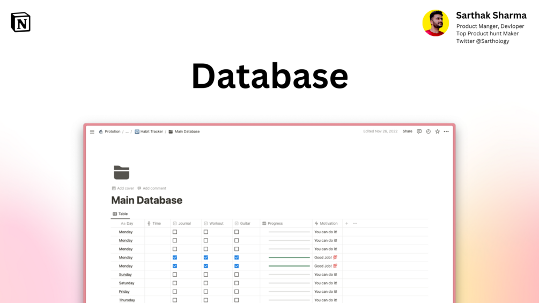Click the Sarthak Sharma name heading

tap(491, 16)
